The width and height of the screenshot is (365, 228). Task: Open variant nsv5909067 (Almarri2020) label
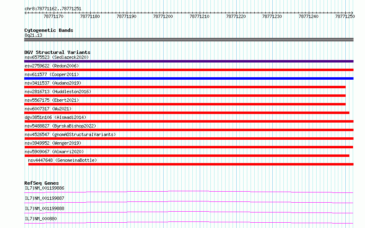click(x=54, y=152)
